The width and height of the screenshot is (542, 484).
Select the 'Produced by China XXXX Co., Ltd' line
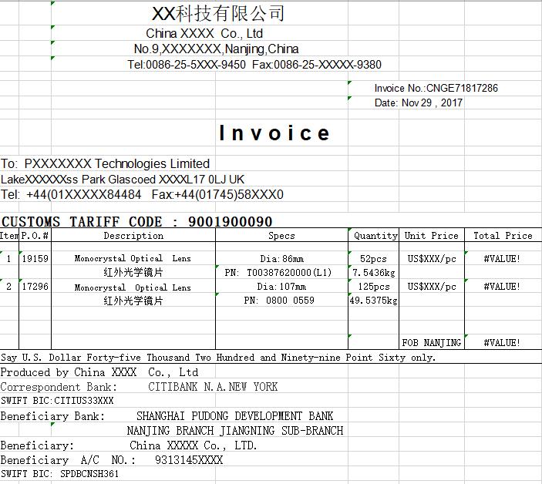tap(99, 372)
